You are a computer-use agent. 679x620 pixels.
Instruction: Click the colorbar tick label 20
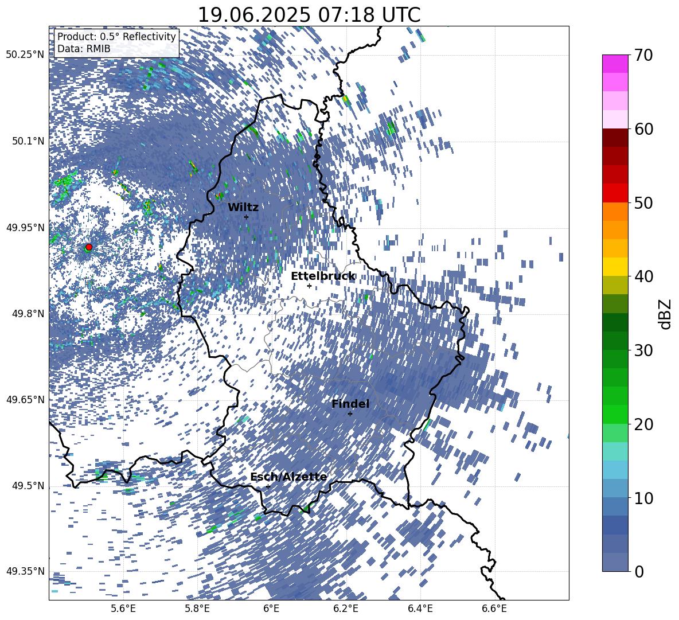(x=643, y=424)
